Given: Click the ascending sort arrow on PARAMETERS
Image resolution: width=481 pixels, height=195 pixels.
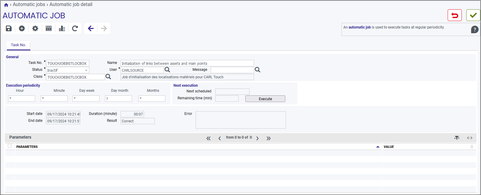Looking at the screenshot, I should coord(378,147).
